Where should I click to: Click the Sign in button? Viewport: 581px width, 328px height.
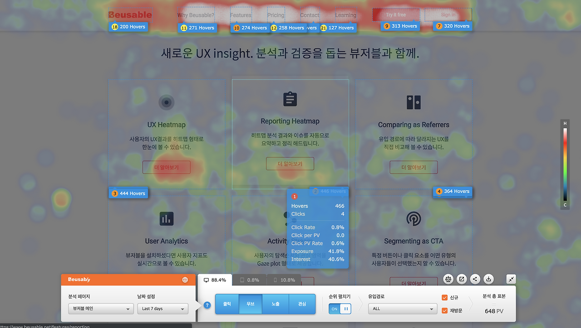pos(448,14)
